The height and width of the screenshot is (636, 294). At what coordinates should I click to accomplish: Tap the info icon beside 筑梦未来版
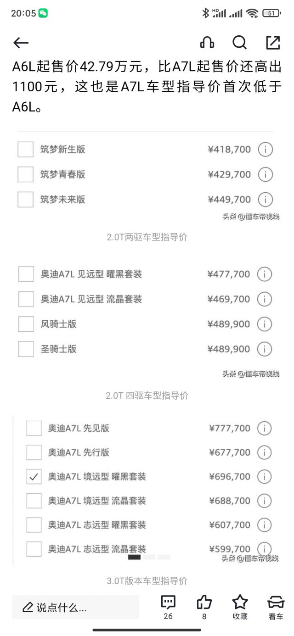[x=265, y=200]
